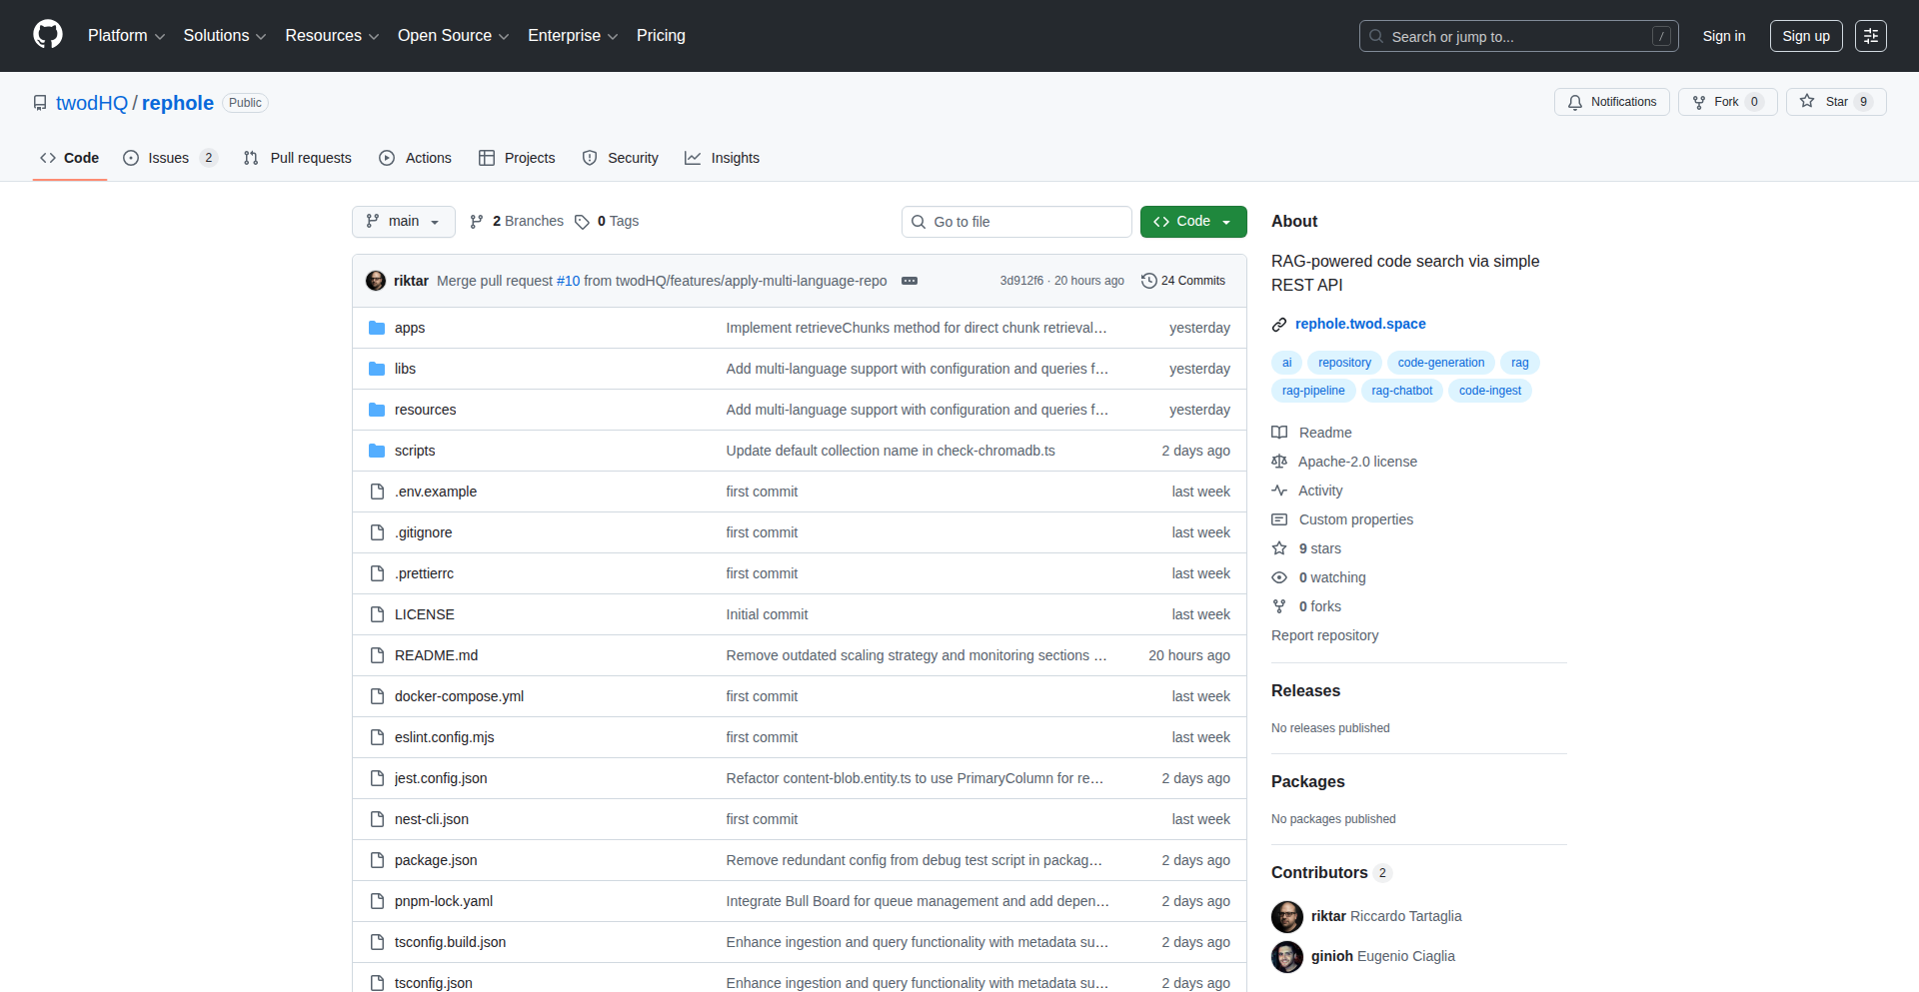Click the link icon beside rephole.twod.space
The image size is (1919, 992).
(1279, 325)
